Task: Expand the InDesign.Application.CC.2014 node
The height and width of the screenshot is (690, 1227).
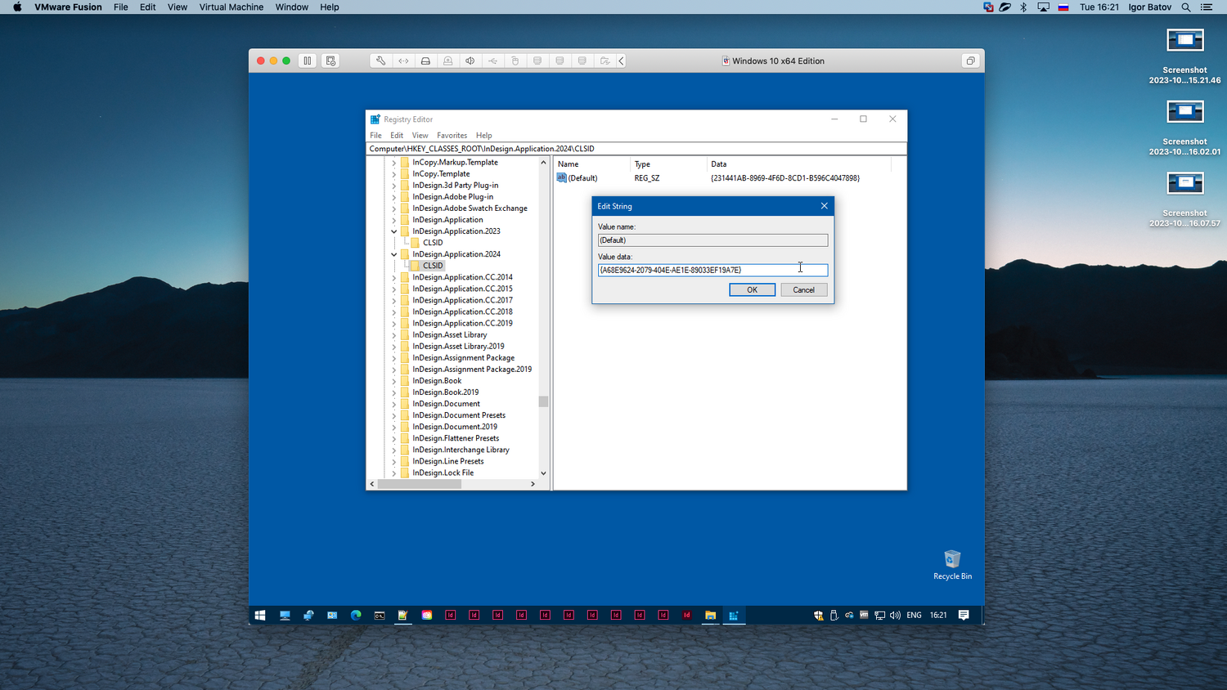Action: tap(393, 277)
